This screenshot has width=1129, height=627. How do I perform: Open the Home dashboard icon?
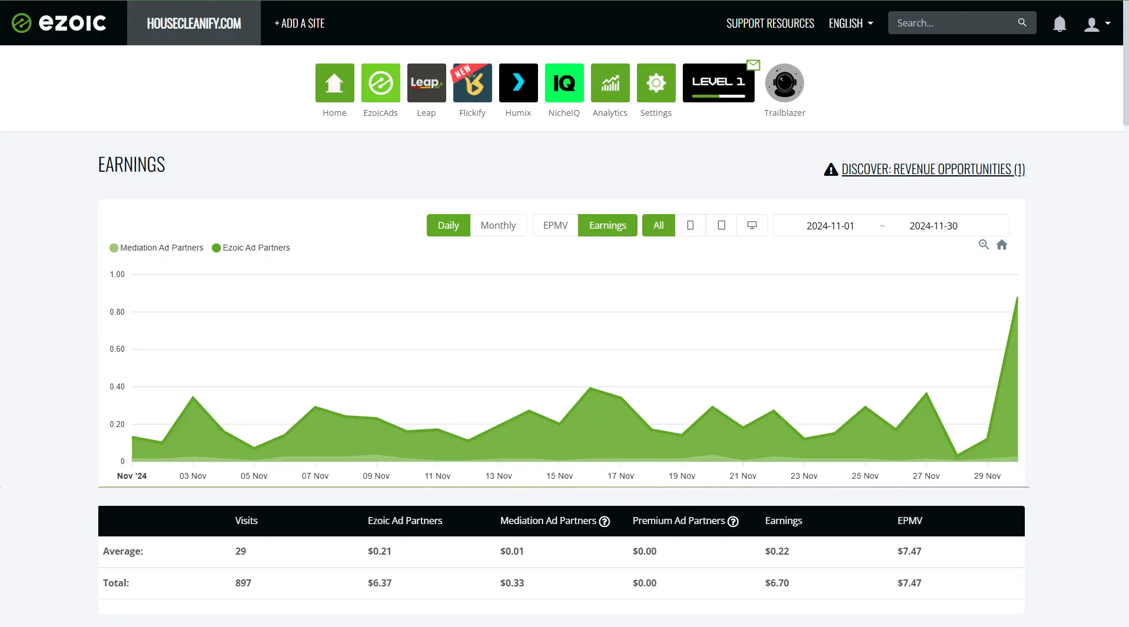coord(334,83)
